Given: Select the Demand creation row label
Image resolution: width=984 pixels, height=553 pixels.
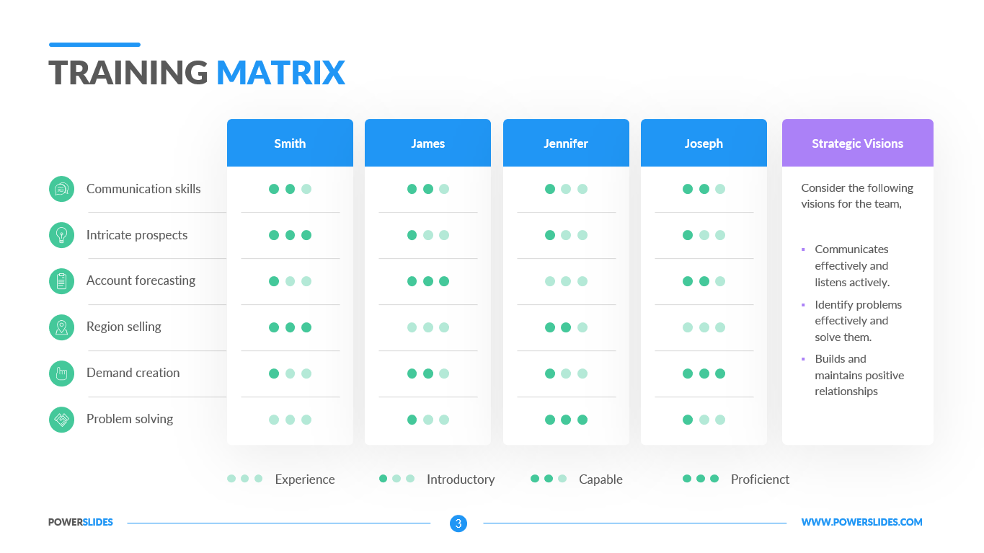Looking at the screenshot, I should (133, 373).
